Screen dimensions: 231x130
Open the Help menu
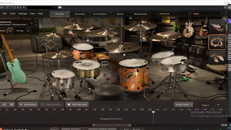(40, 14)
